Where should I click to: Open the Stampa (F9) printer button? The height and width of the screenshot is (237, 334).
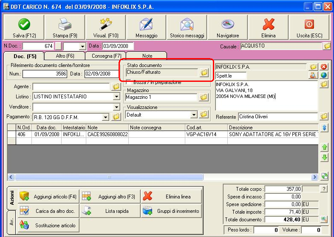point(65,27)
